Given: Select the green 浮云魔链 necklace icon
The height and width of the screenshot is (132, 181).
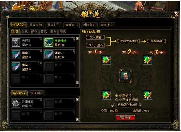Looking at the screenshot, I should tap(49, 42).
